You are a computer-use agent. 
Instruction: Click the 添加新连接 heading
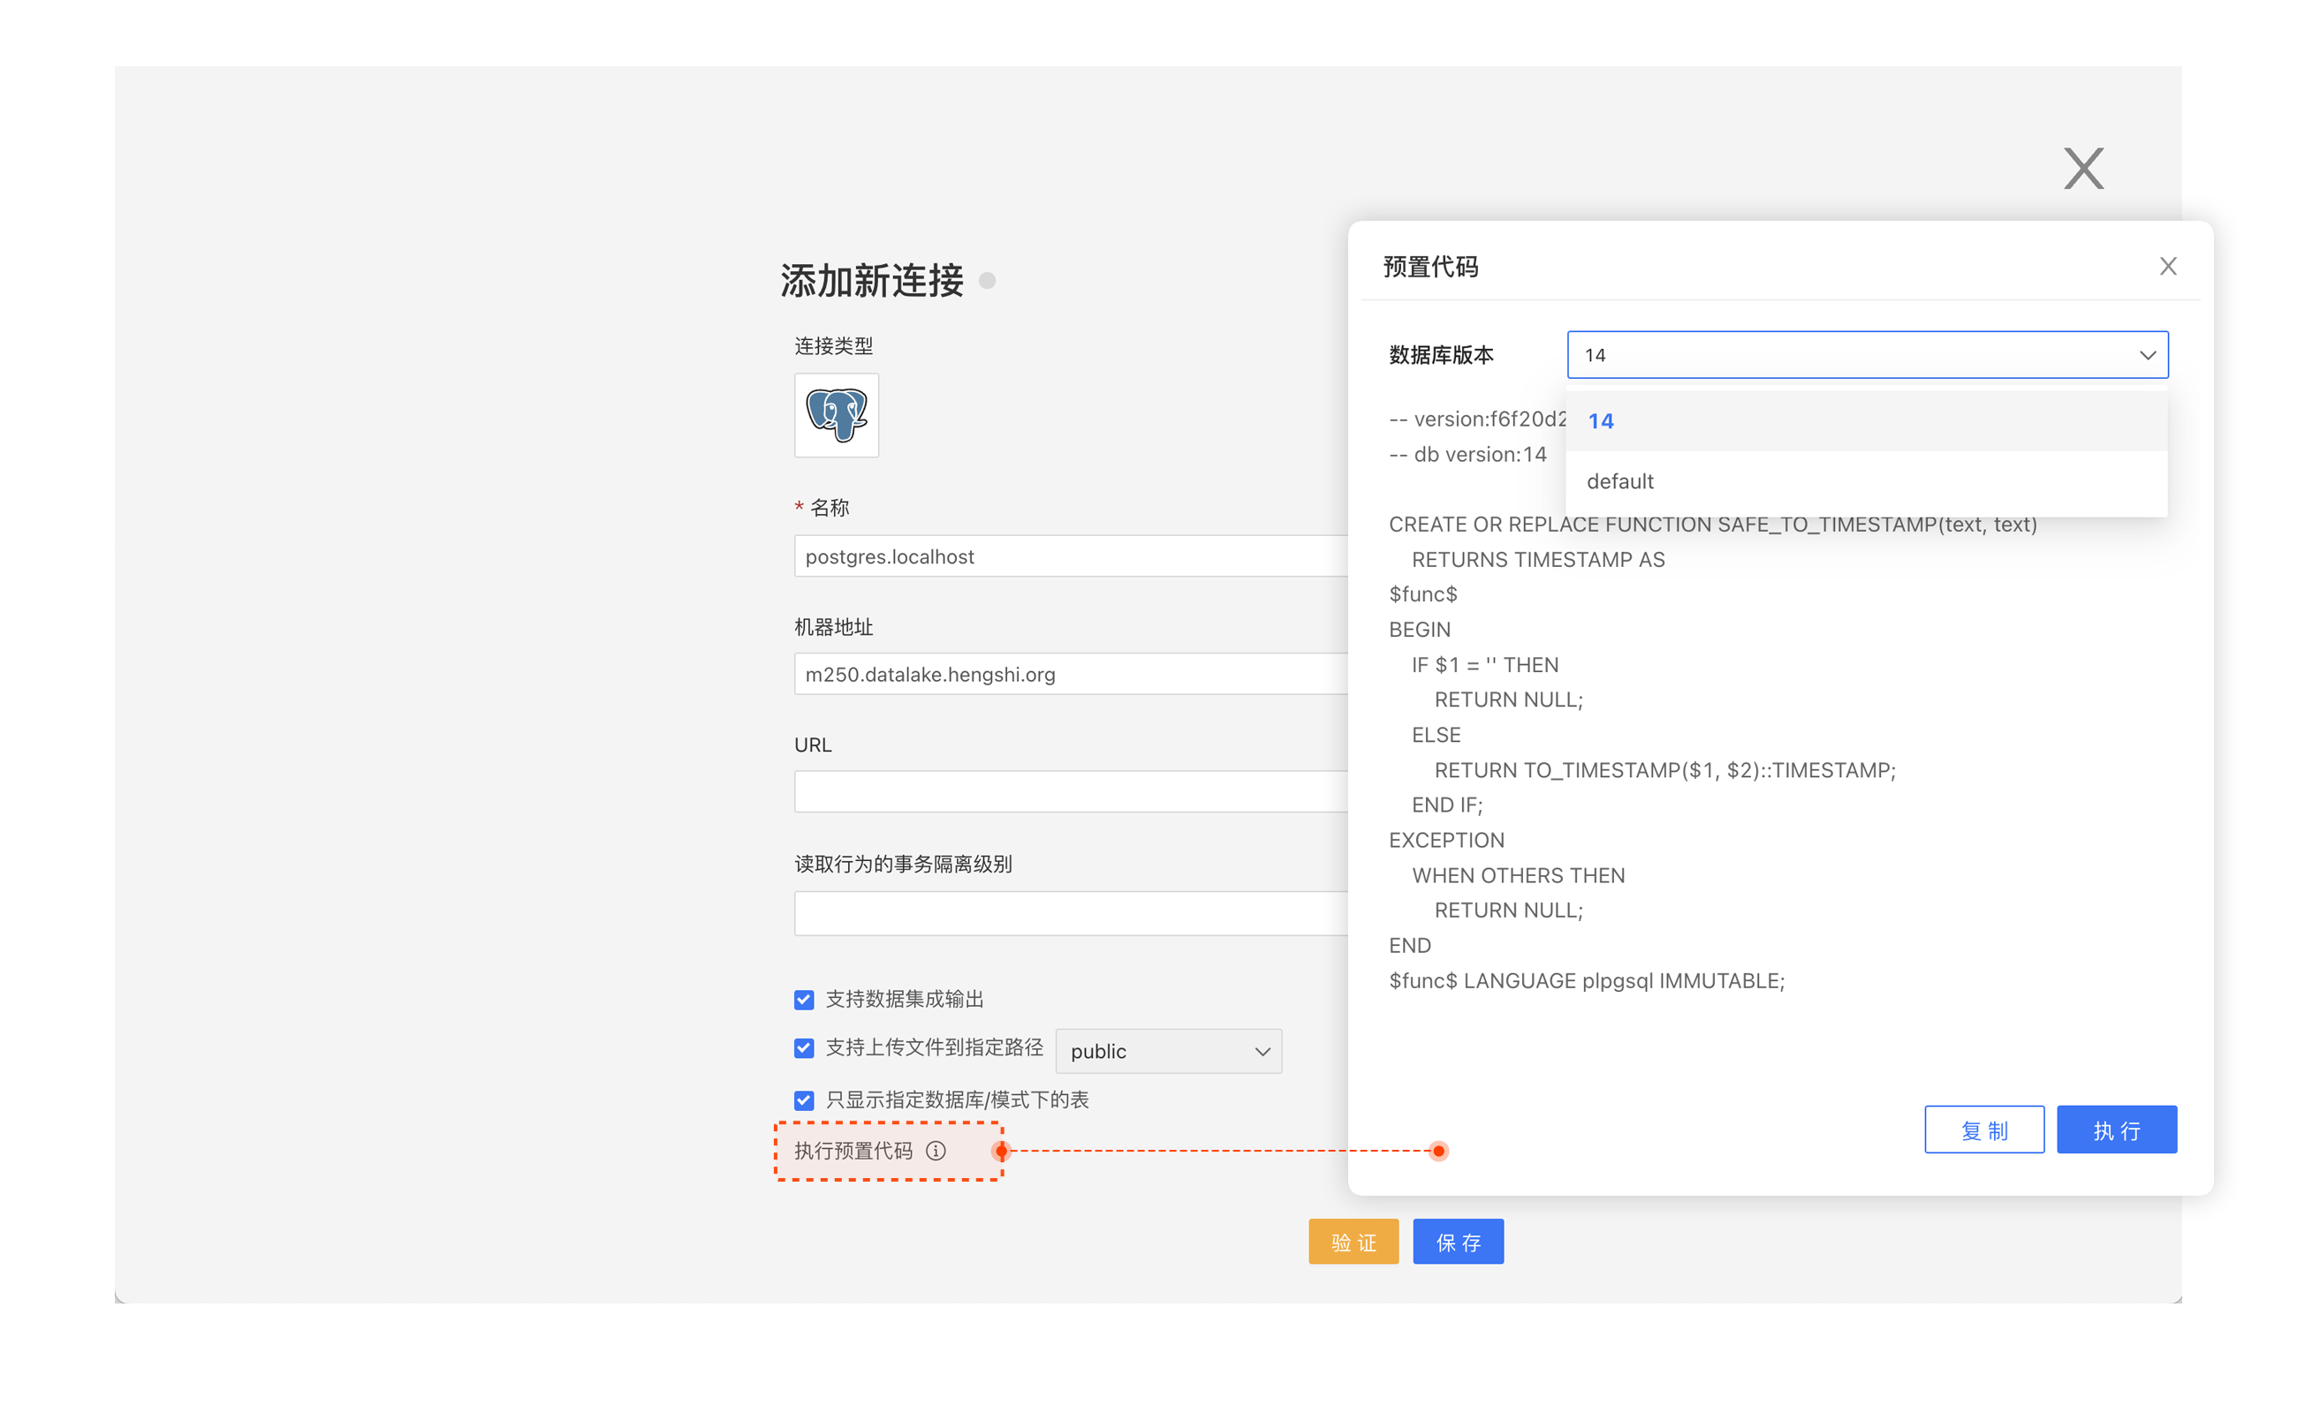871,280
